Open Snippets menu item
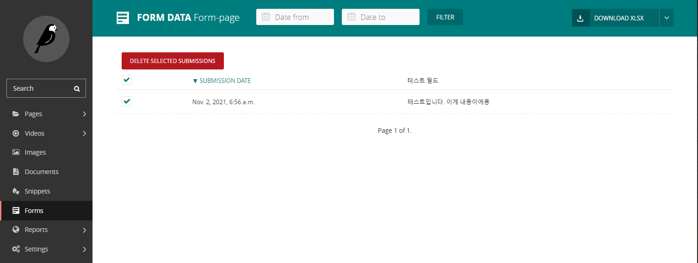 coord(46,191)
